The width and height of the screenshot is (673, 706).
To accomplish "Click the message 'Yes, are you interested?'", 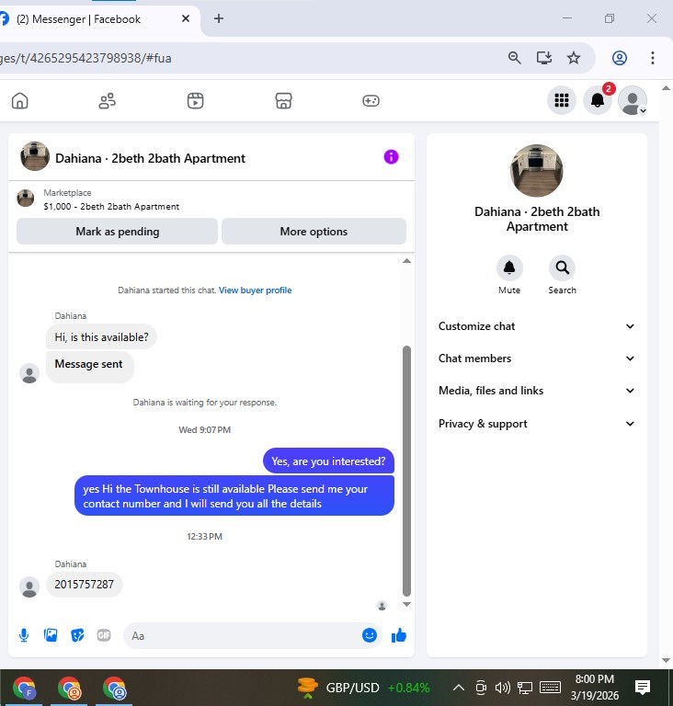I will point(328,461).
